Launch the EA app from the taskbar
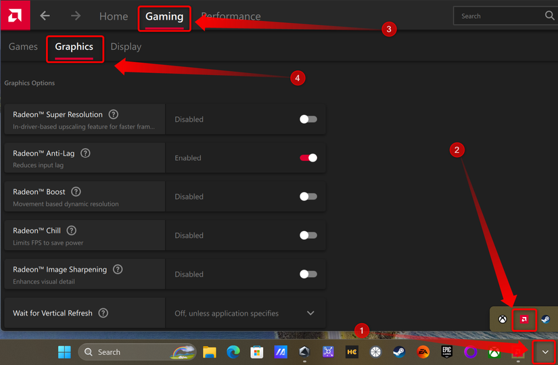This screenshot has width=558, height=365. pyautogui.click(x=423, y=352)
